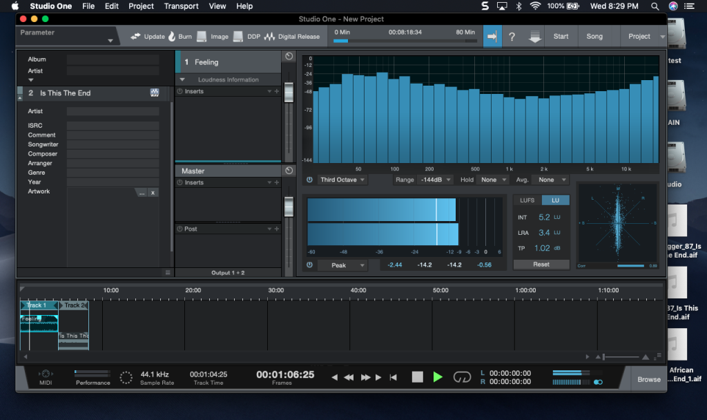Image resolution: width=707 pixels, height=420 pixels.
Task: Open the Peak meter mode dropdown
Action: coord(342,265)
